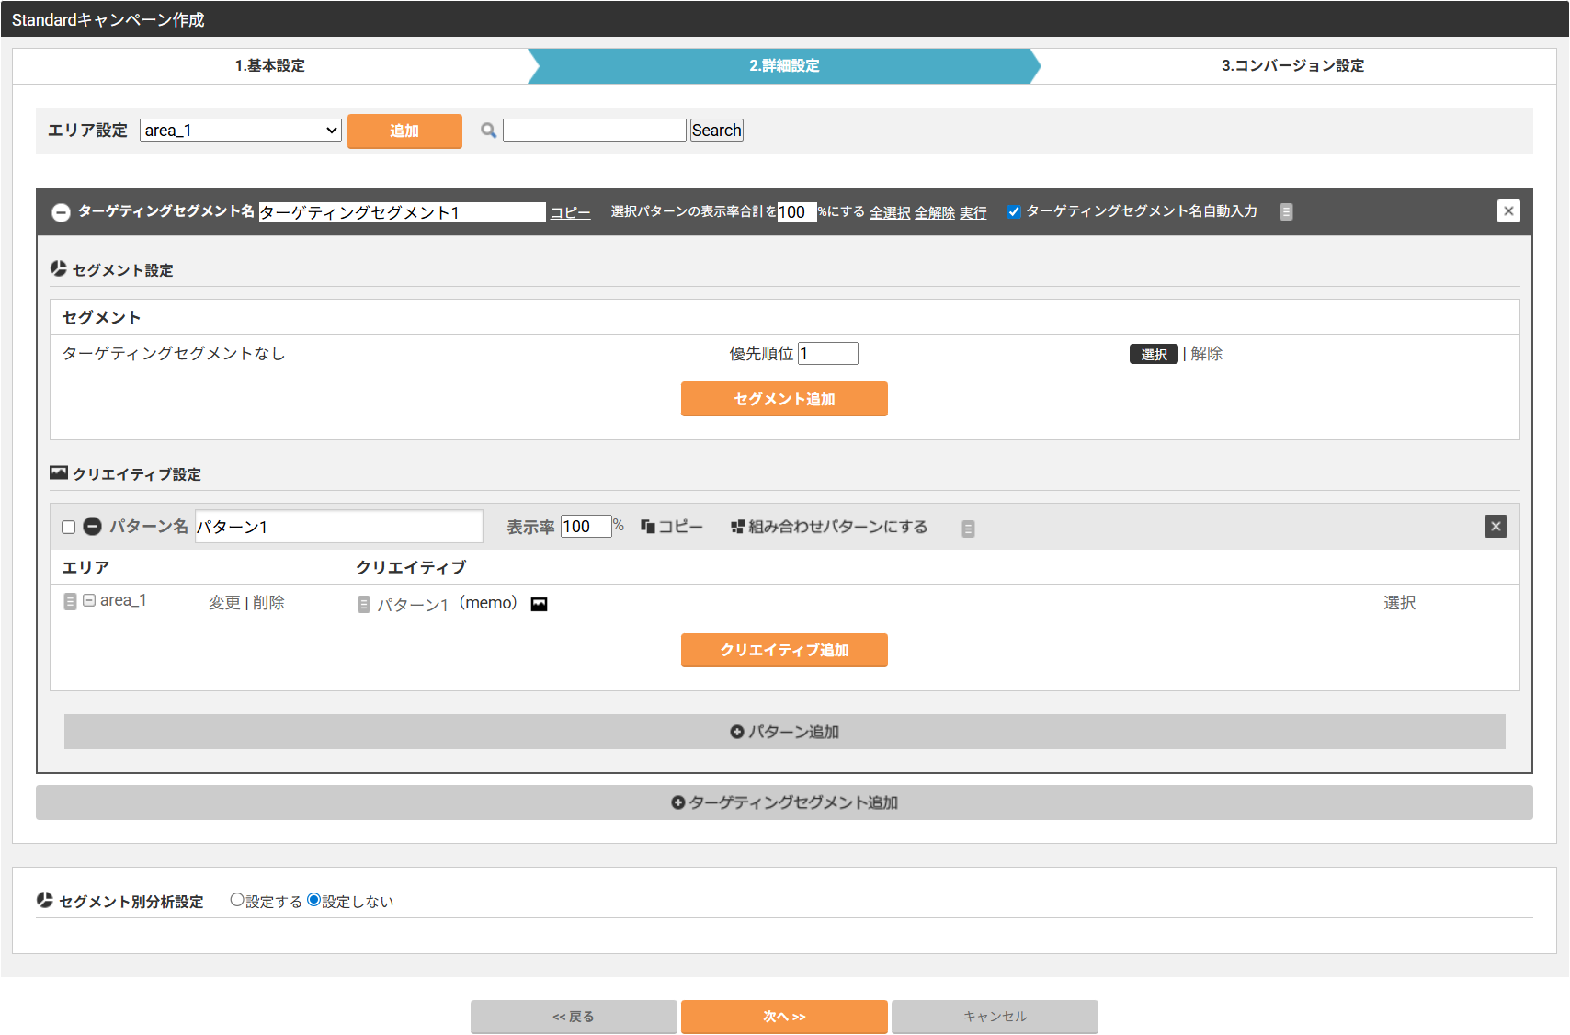Viewport: 1570px width, 1035px height.
Task: Focus the ターゲティングセグメント名 input field
Action: (x=403, y=212)
